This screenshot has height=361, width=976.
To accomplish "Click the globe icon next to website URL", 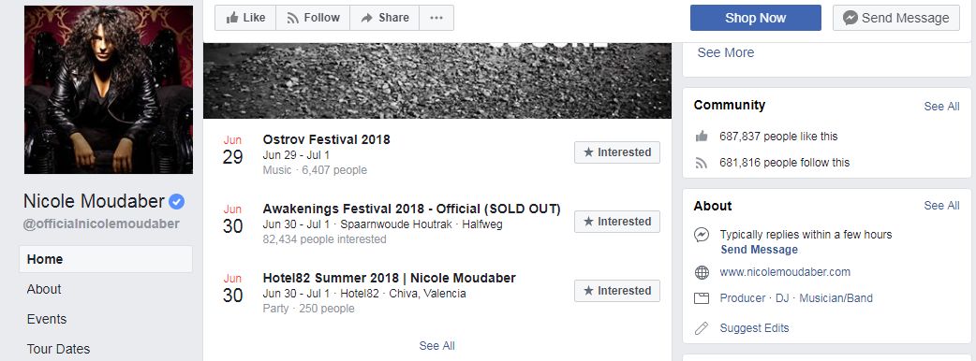I will (x=702, y=272).
